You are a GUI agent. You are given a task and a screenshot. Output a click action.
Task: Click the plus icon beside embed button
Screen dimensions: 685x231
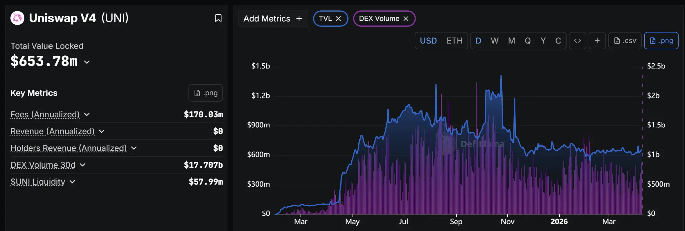click(x=597, y=41)
